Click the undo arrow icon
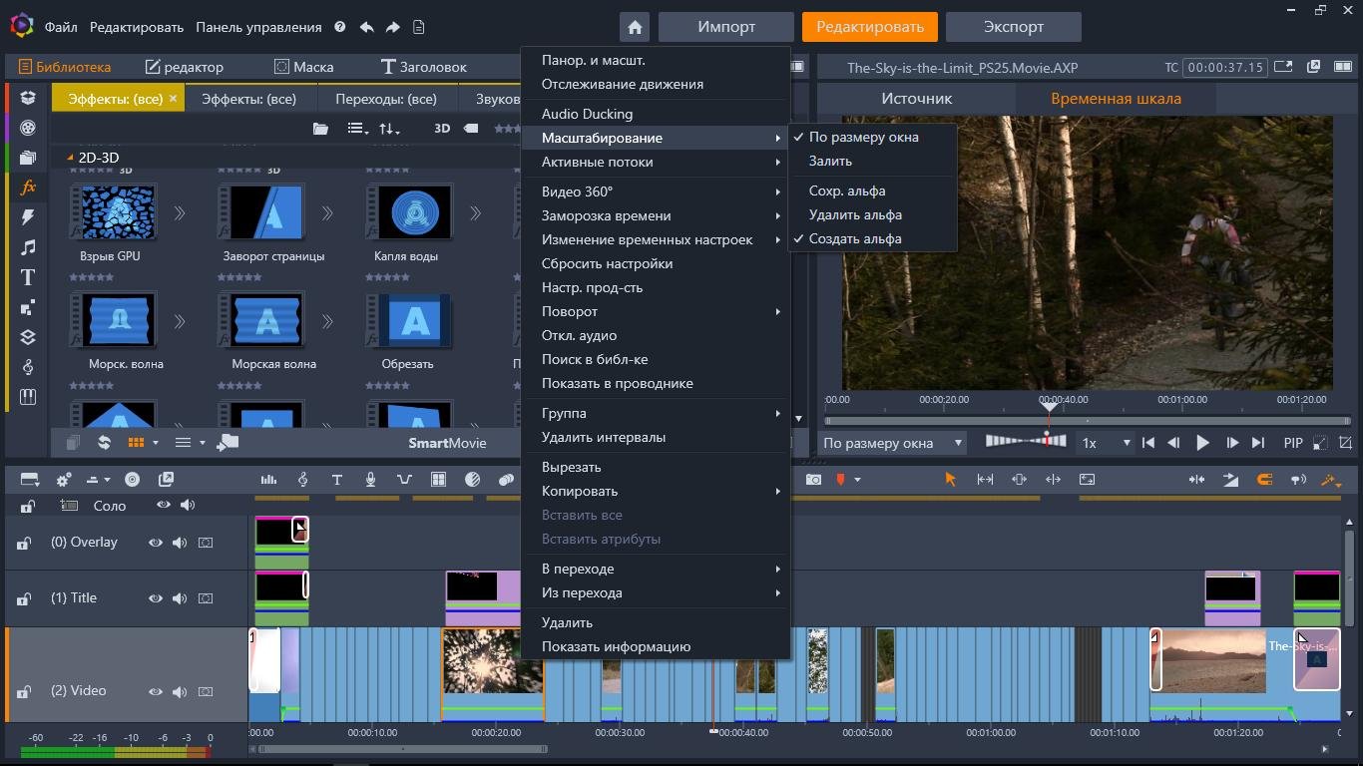This screenshot has height=766, width=1363. click(x=366, y=27)
